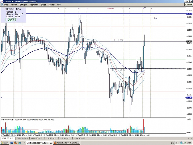Click the Show Desktop quick launch icon
The height and width of the screenshot is (145, 193).
click(x=12, y=143)
